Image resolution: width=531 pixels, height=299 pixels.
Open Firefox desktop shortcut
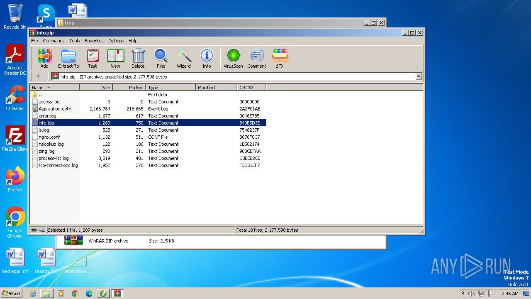click(15, 179)
